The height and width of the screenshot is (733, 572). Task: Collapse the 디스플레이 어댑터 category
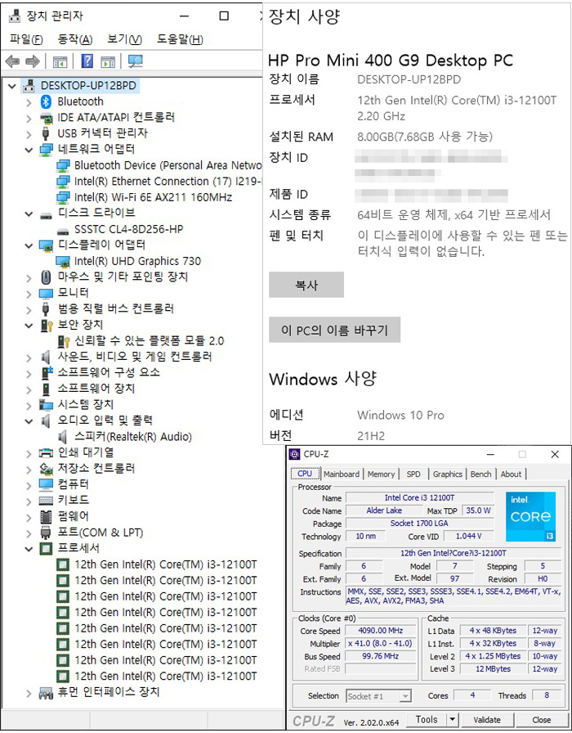(29, 246)
